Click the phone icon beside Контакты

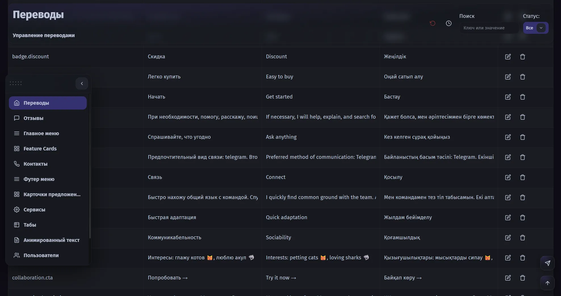pyautogui.click(x=16, y=164)
